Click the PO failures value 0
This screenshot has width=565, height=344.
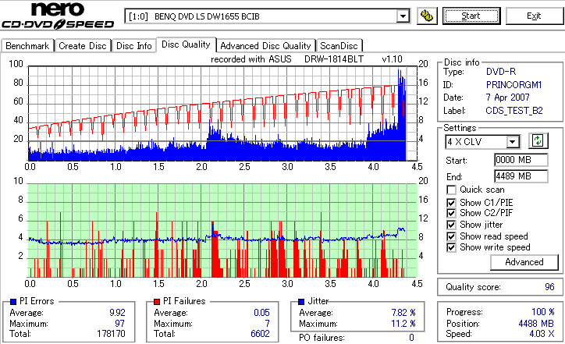tap(411, 338)
